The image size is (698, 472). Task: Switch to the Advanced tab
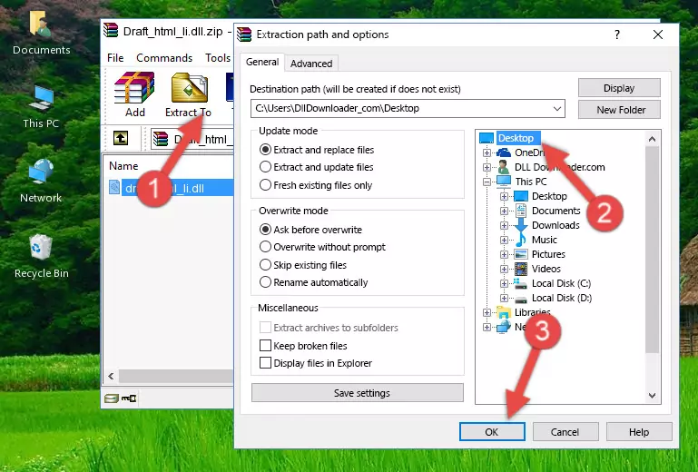(x=311, y=64)
